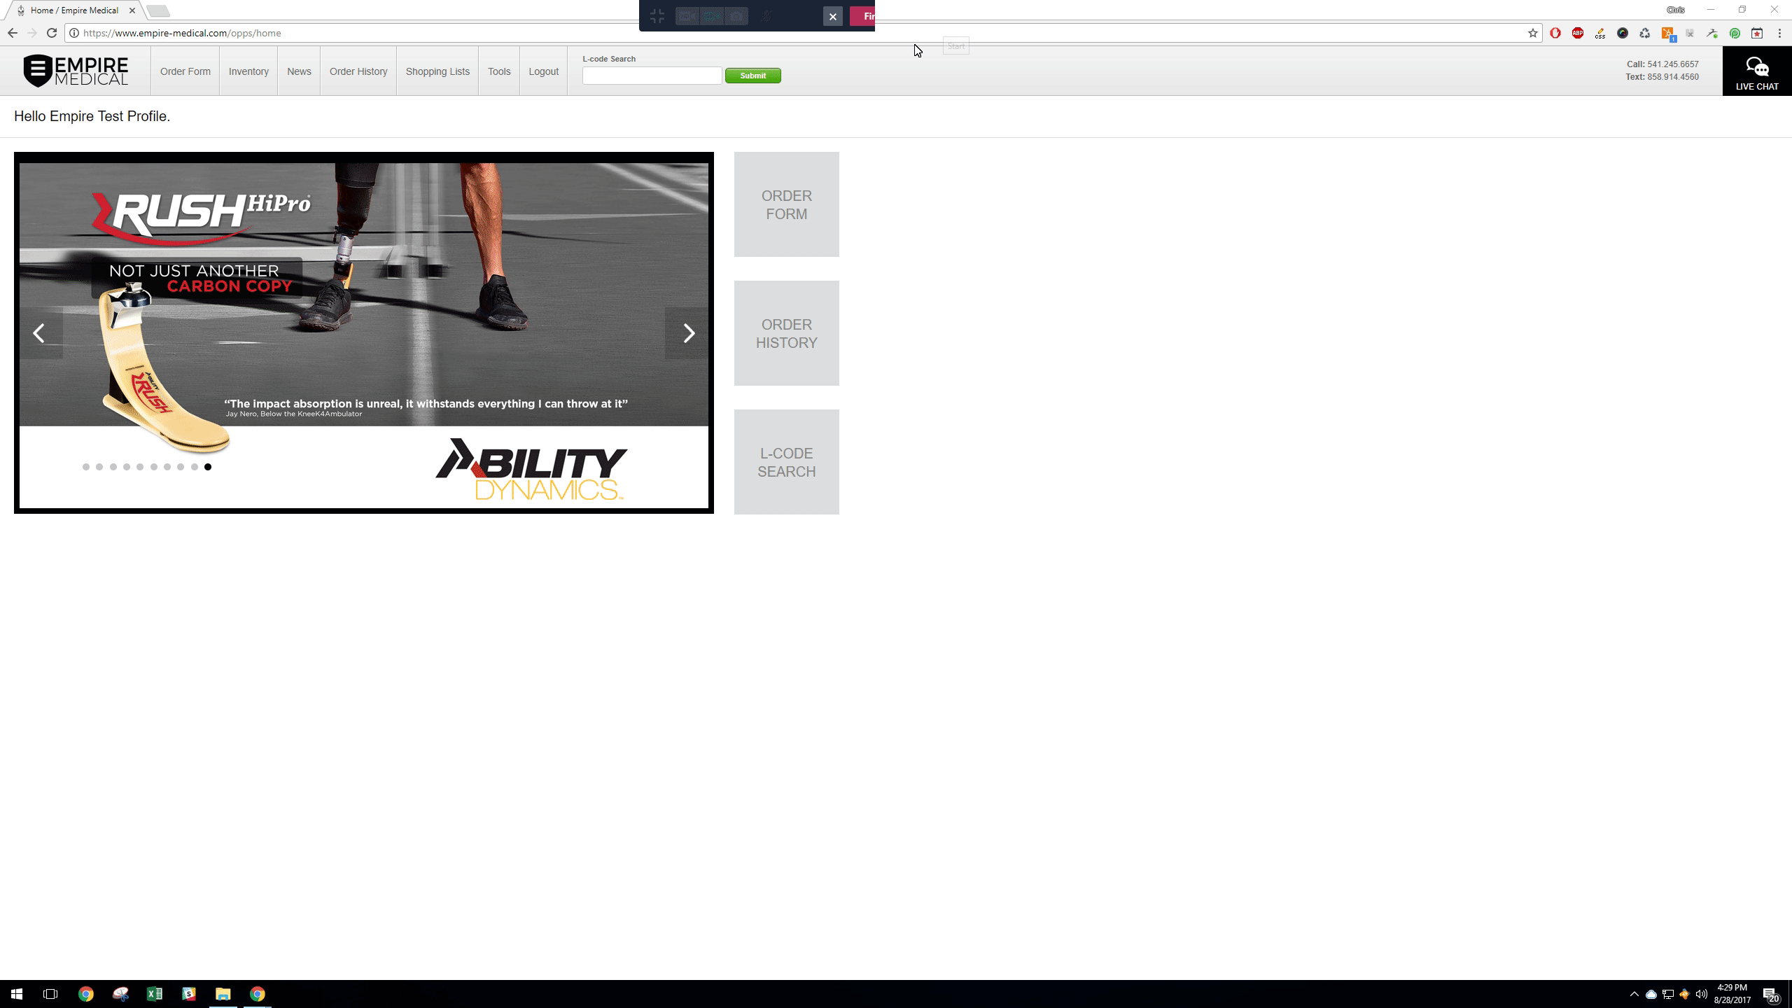This screenshot has height=1008, width=1792.
Task: Open the volume control in system tray
Action: click(1702, 994)
